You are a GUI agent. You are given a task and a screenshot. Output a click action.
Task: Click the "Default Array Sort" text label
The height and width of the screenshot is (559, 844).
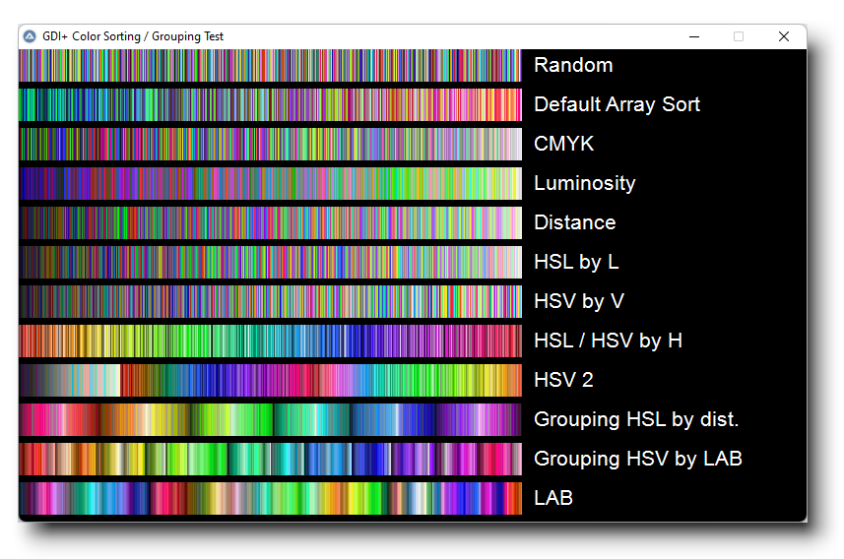(x=617, y=104)
